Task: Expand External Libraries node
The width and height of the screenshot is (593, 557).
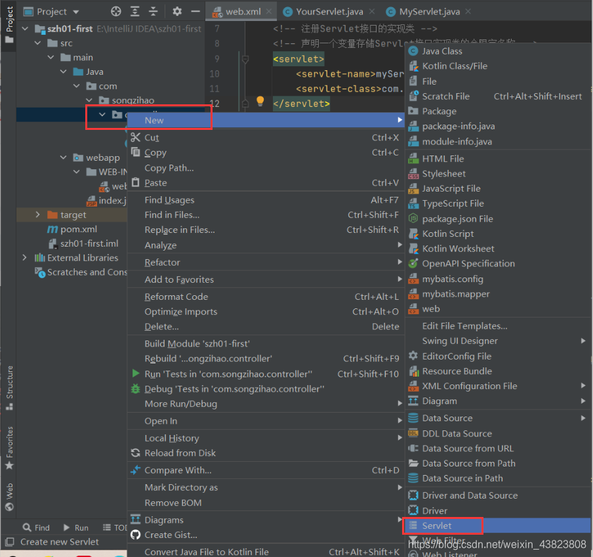Action: pyautogui.click(x=24, y=258)
